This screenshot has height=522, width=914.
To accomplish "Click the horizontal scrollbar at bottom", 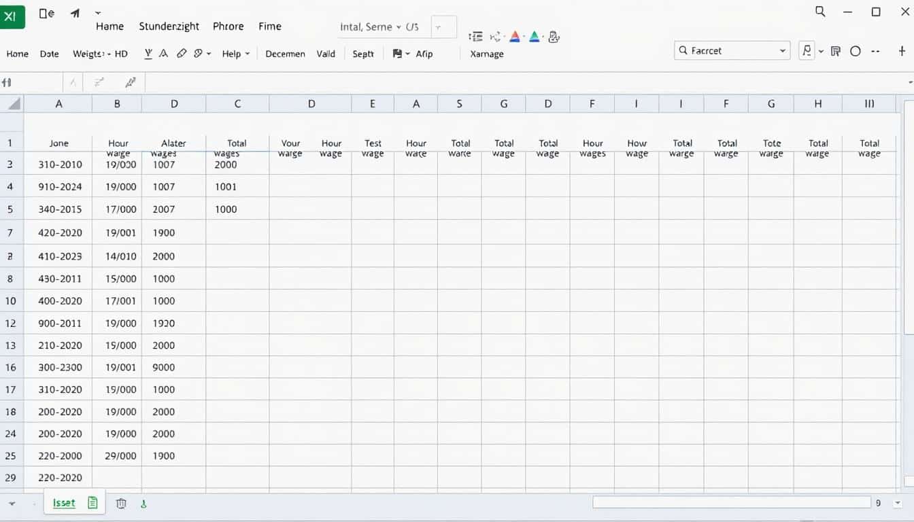I will click(x=731, y=502).
